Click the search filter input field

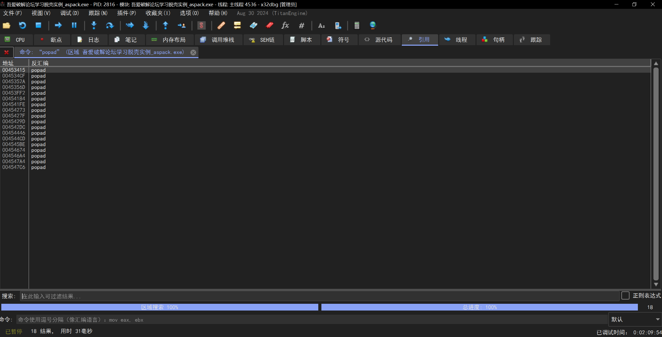(x=319, y=296)
